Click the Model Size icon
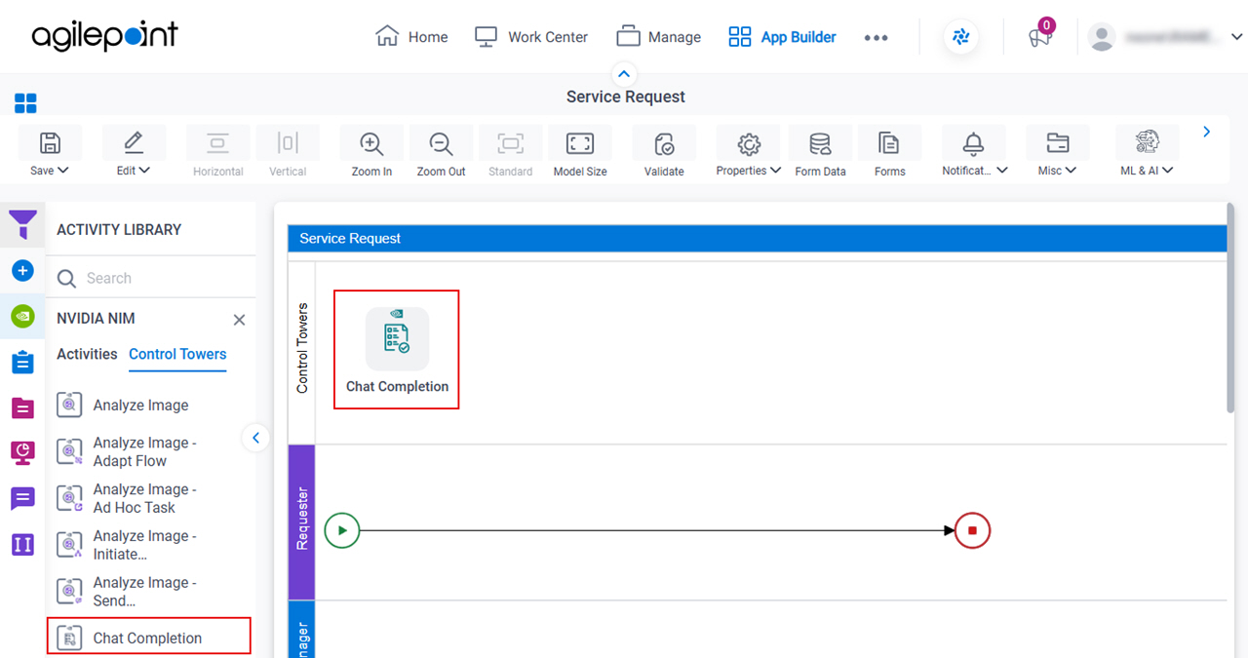Image resolution: width=1248 pixels, height=658 pixels. click(580, 143)
